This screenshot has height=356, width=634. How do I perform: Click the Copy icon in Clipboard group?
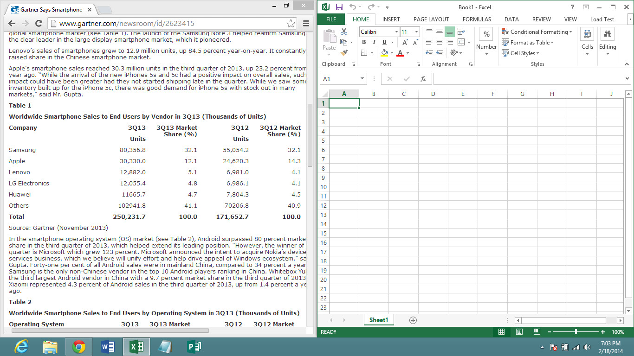pyautogui.click(x=344, y=42)
